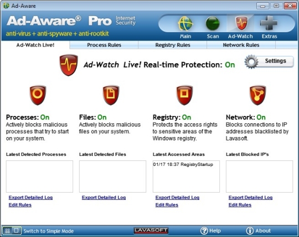Click Switch to Simple Mode
Image resolution: width=299 pixels, height=237 pixels.
pos(49,231)
